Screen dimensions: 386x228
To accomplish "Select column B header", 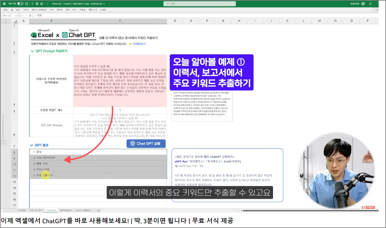I will pyautogui.click(x=51, y=21).
